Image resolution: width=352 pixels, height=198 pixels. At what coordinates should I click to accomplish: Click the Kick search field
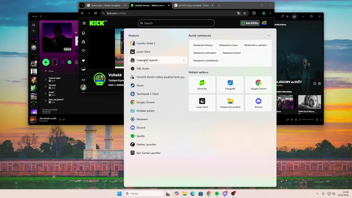(x=176, y=23)
